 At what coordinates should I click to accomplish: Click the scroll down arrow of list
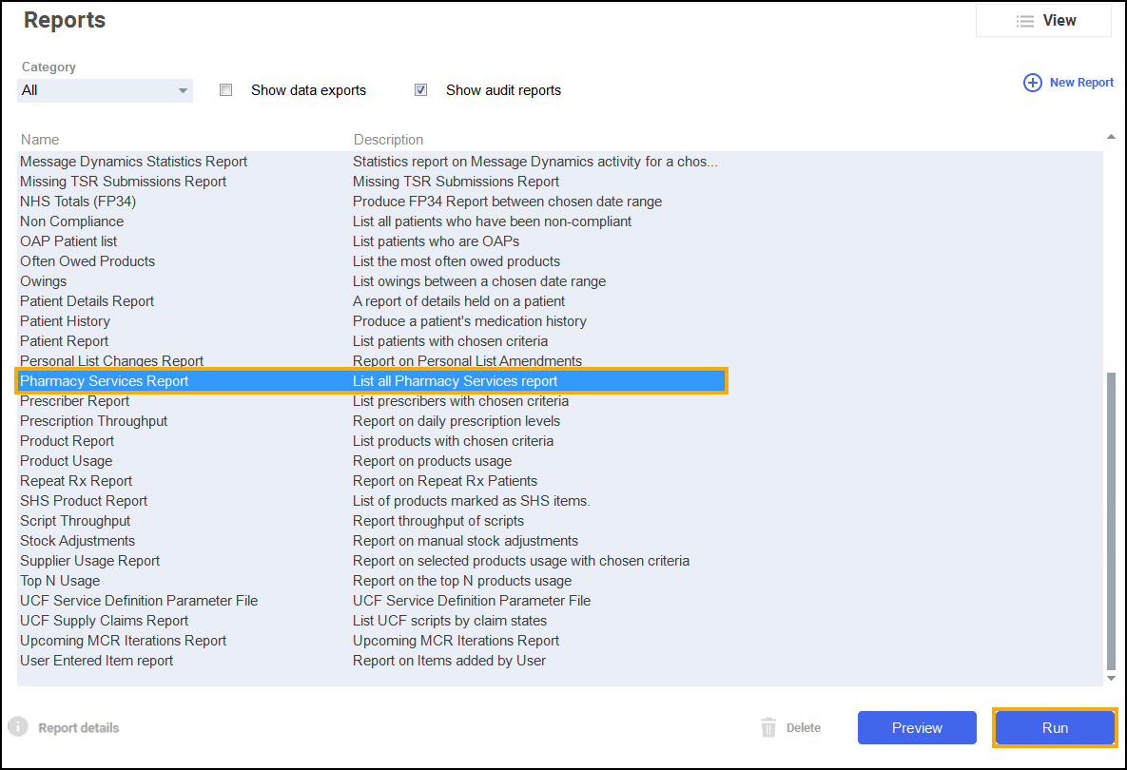[1110, 678]
